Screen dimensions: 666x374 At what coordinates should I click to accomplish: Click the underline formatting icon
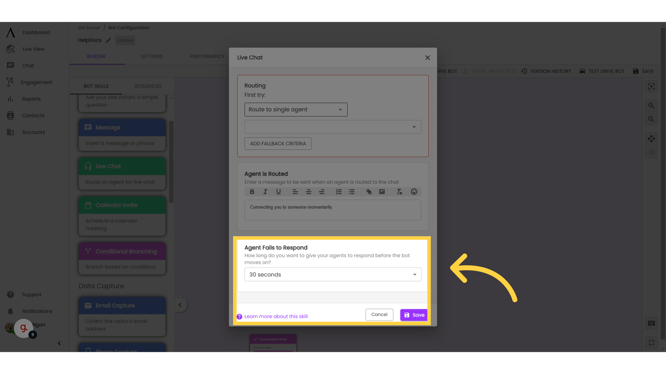[x=278, y=192]
